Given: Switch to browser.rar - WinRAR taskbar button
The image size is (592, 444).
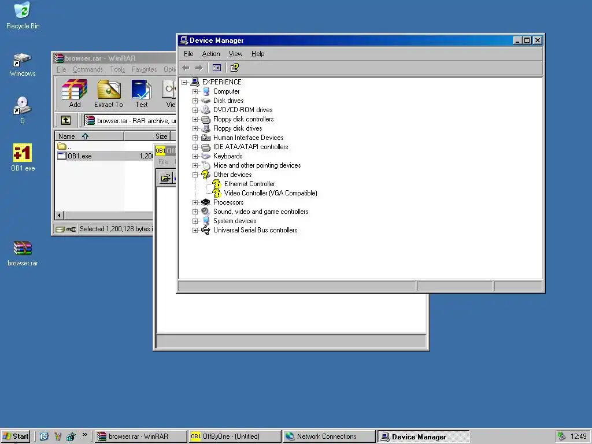Looking at the screenshot, I should coord(140,436).
